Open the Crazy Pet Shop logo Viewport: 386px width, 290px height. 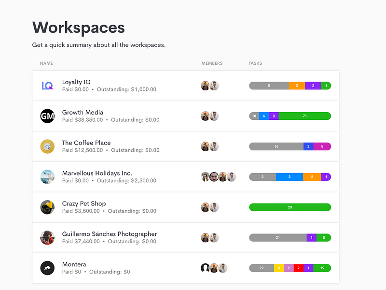point(47,207)
